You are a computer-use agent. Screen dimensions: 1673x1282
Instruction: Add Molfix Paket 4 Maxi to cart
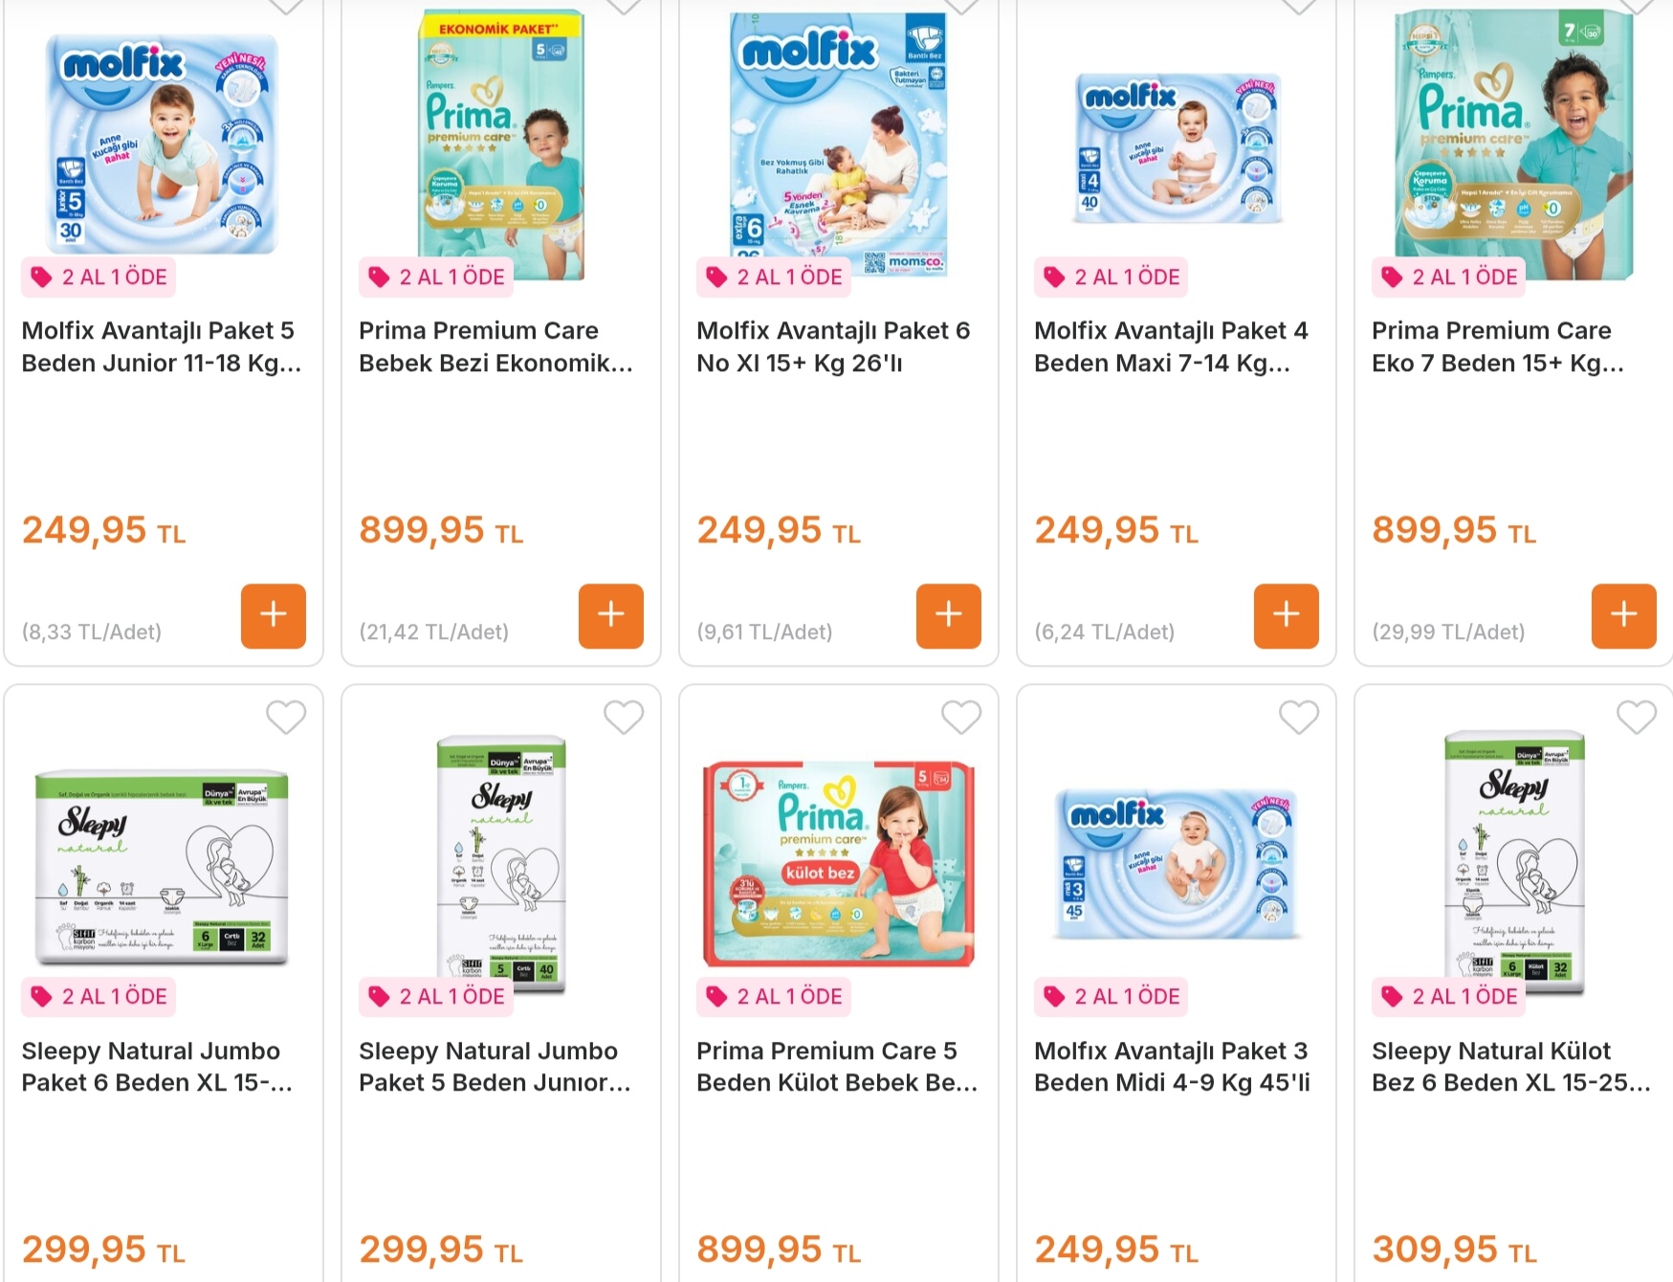(1287, 616)
